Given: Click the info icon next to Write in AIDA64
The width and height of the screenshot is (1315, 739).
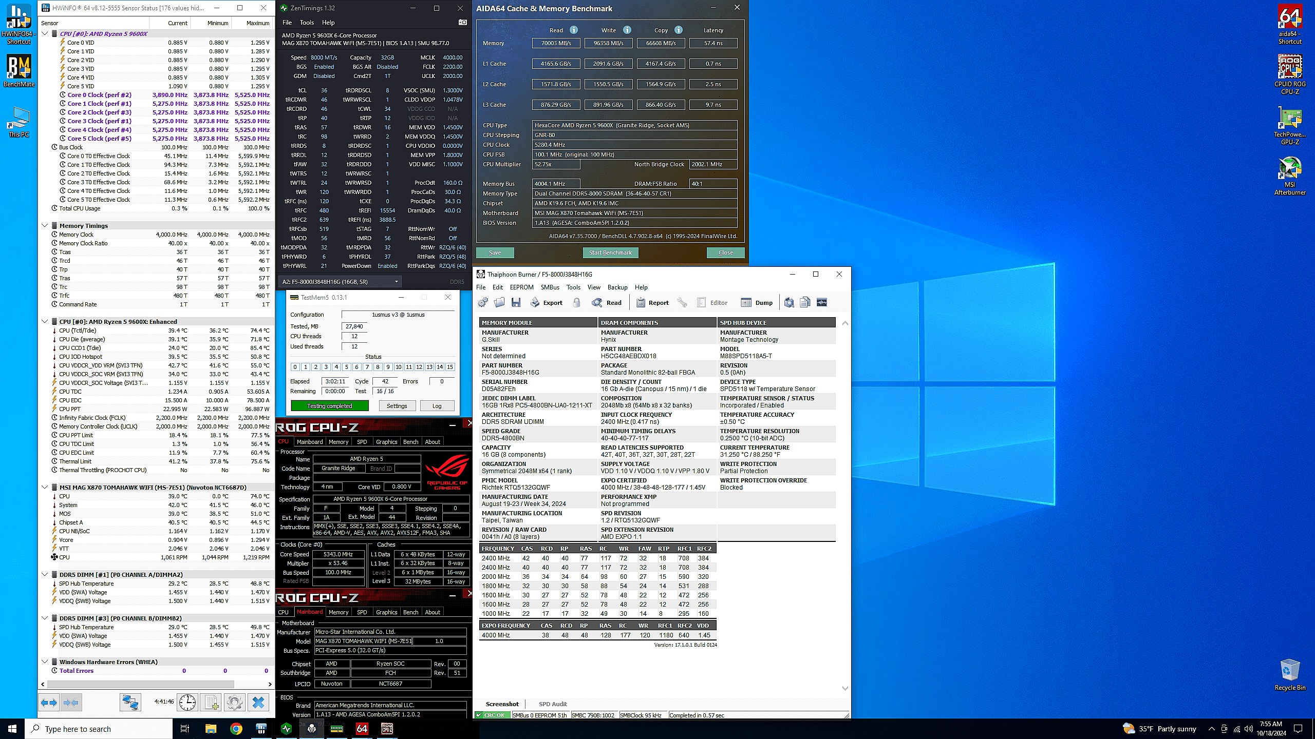Looking at the screenshot, I should 627,30.
